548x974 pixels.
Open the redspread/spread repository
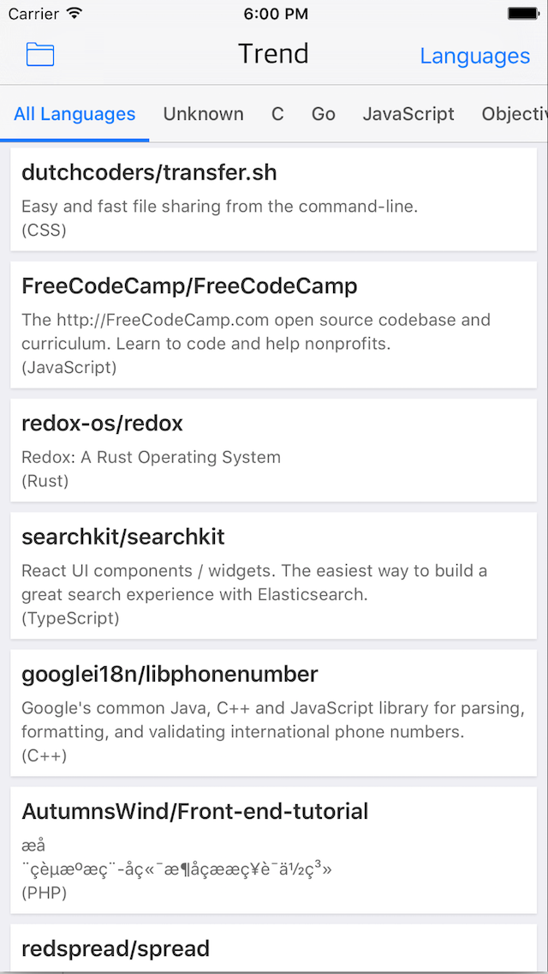[x=274, y=948]
